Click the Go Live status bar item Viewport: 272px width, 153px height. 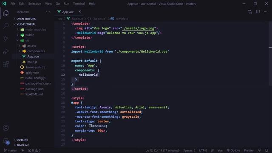[x=233, y=150]
